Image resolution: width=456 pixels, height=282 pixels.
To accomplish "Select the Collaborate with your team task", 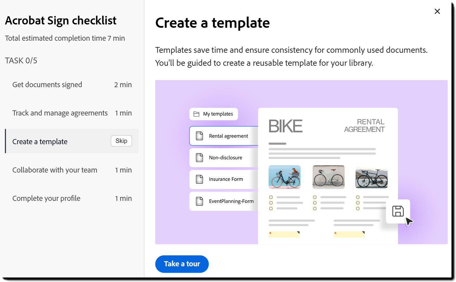I will 54,170.
